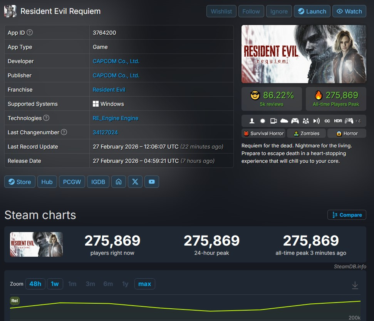Click the Single-player feature icon
Screen dimensions: 374x321
(252, 121)
